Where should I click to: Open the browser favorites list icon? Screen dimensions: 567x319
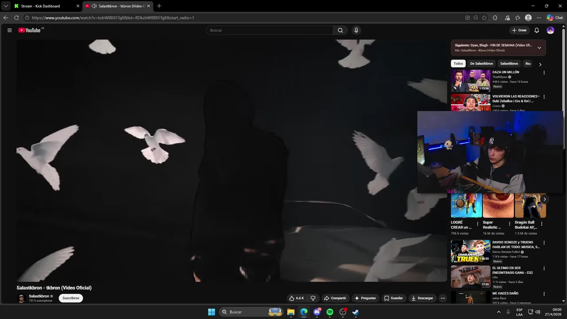[x=517, y=18]
